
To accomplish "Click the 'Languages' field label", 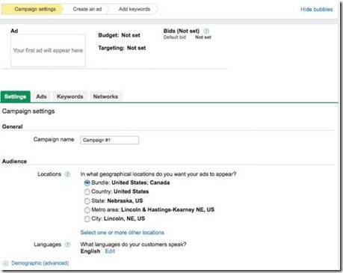I will (x=47, y=245).
